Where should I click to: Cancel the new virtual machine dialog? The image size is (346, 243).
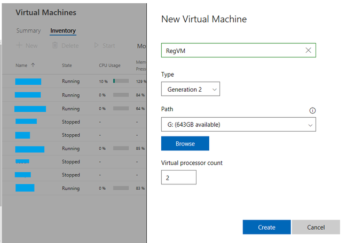pos(316,227)
